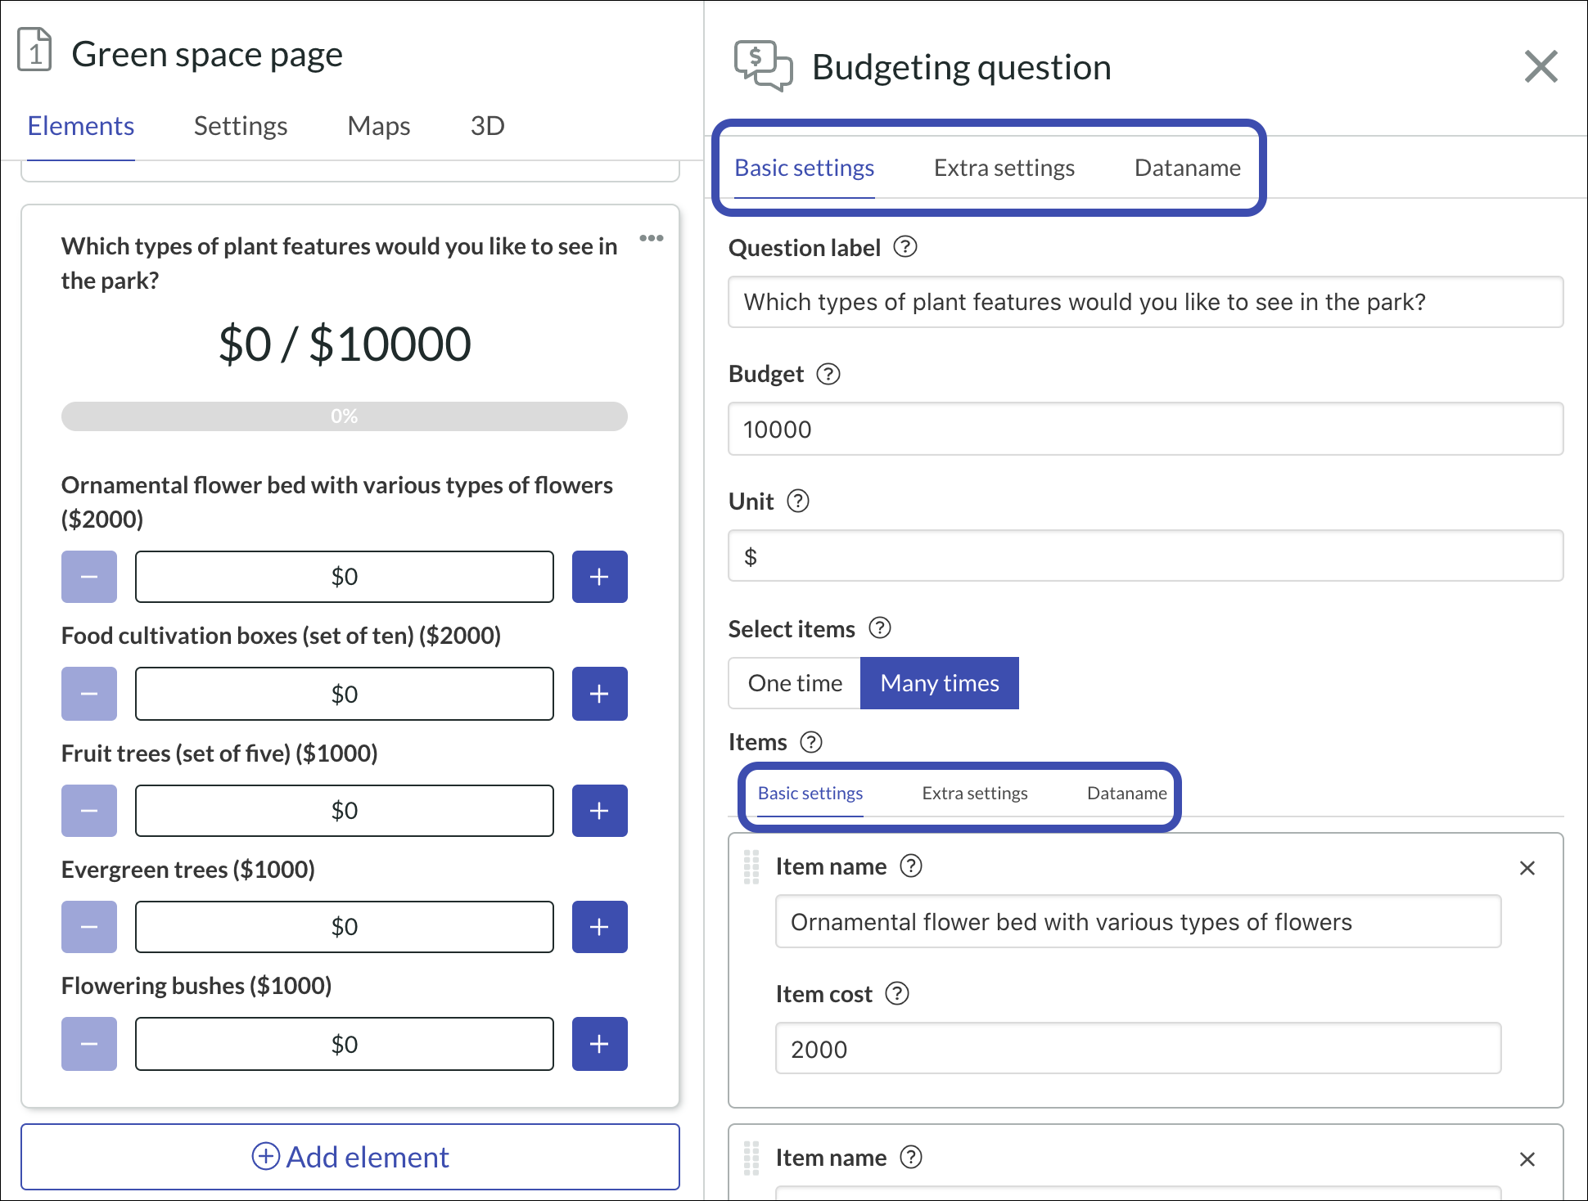Click the $0 value box for Fruit trees
Screen dimensions: 1588x1201
345,811
